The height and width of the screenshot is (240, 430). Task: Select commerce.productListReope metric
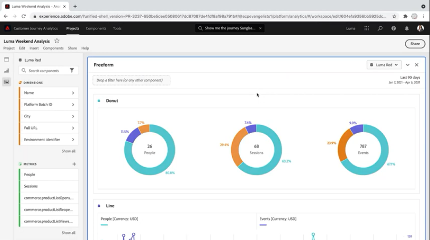pyautogui.click(x=49, y=210)
